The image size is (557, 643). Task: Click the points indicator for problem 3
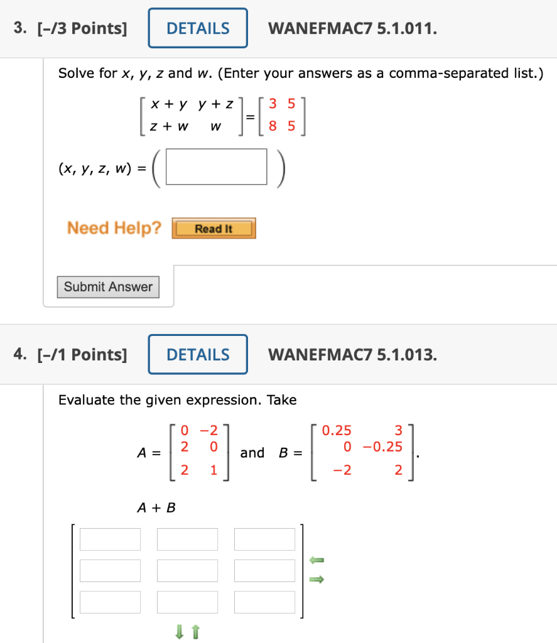[83, 28]
